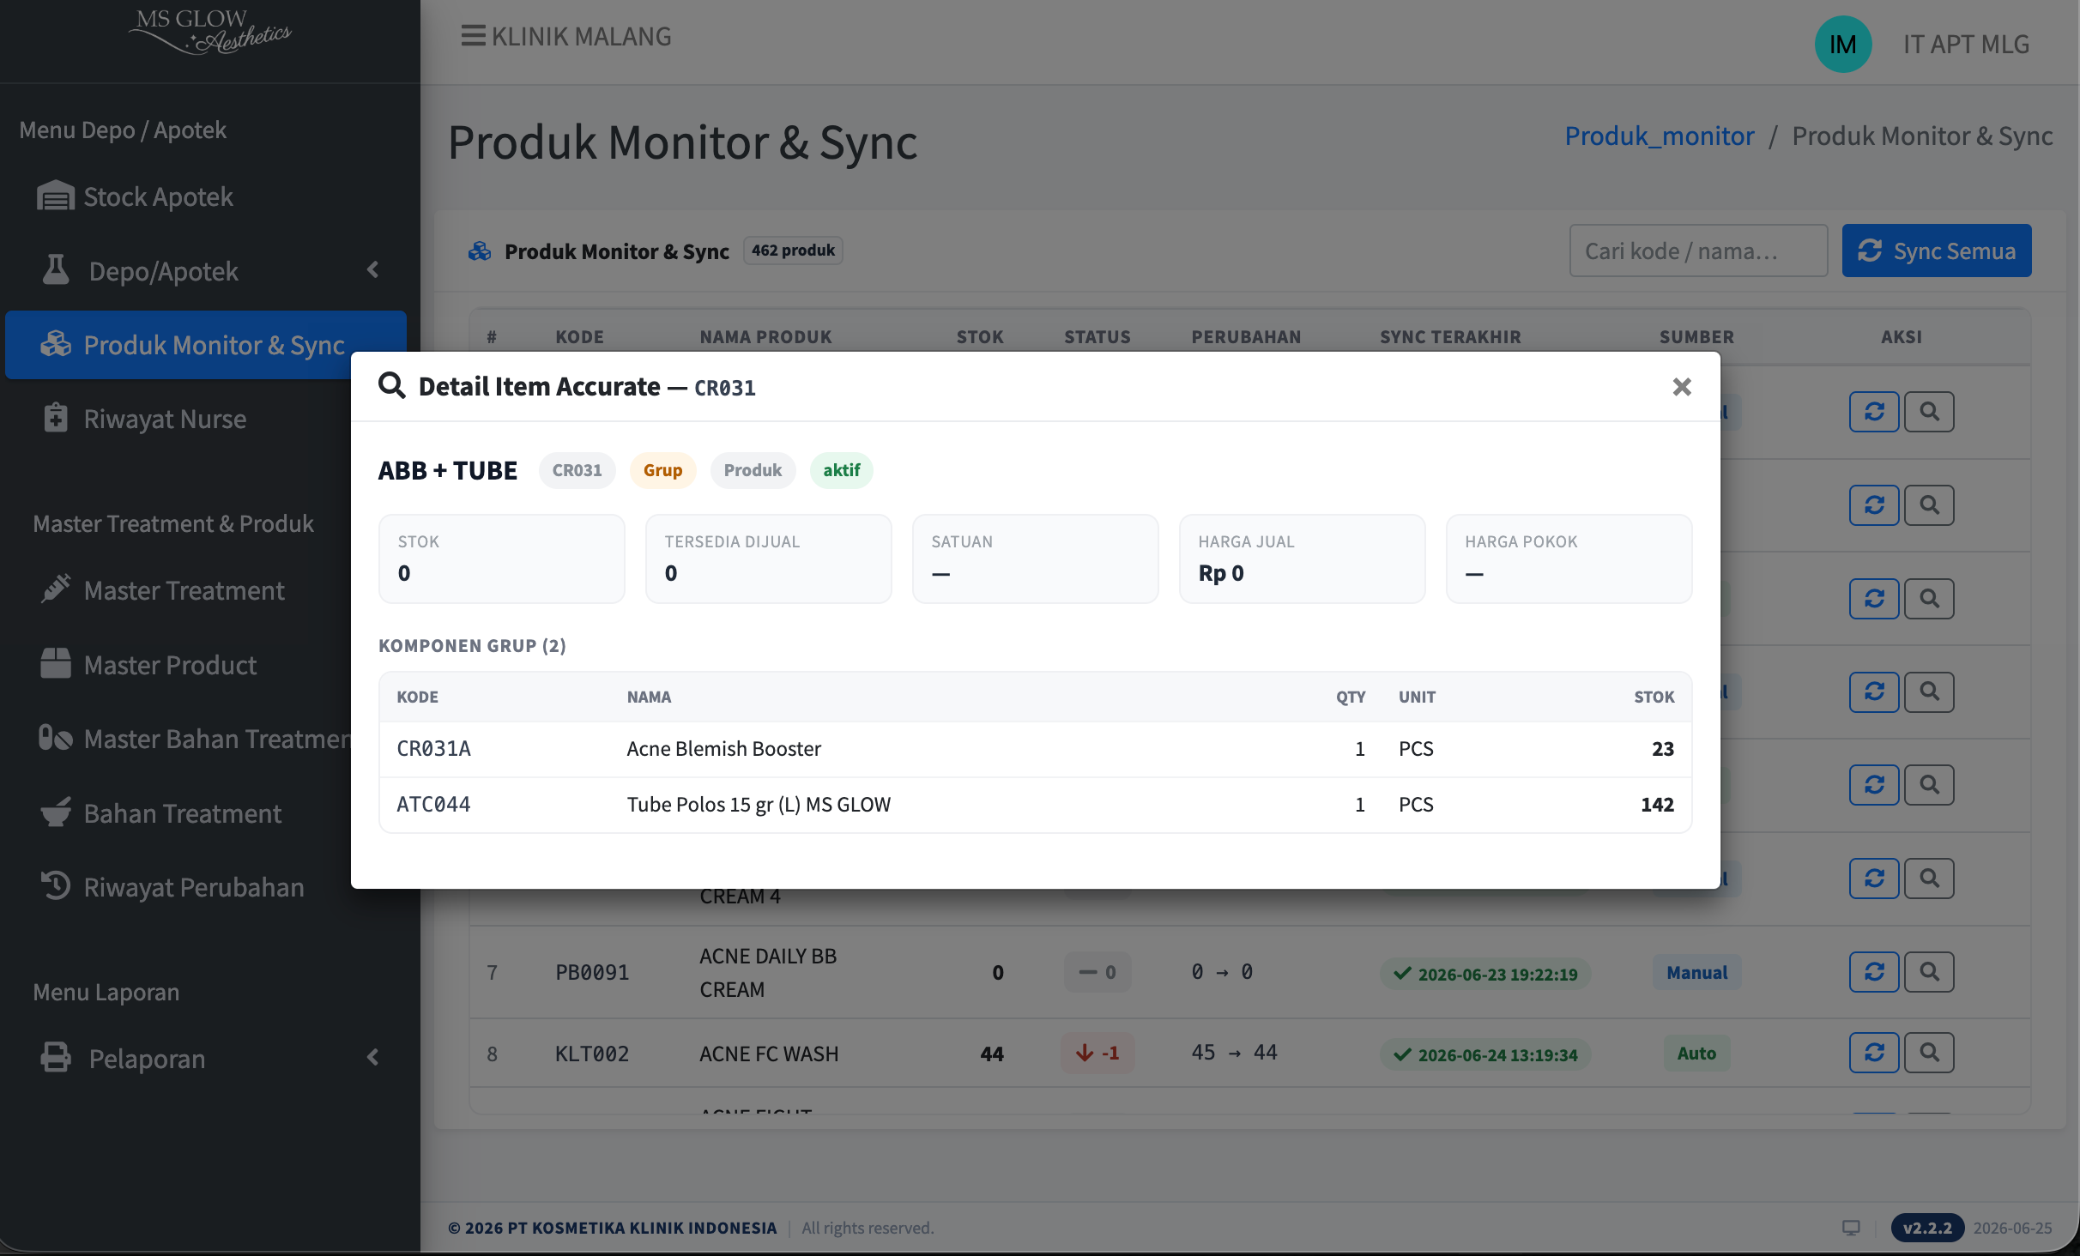Viewport: 2080px width, 1256px height.
Task: Close the Detail Item Accurate modal
Action: coord(1682,387)
